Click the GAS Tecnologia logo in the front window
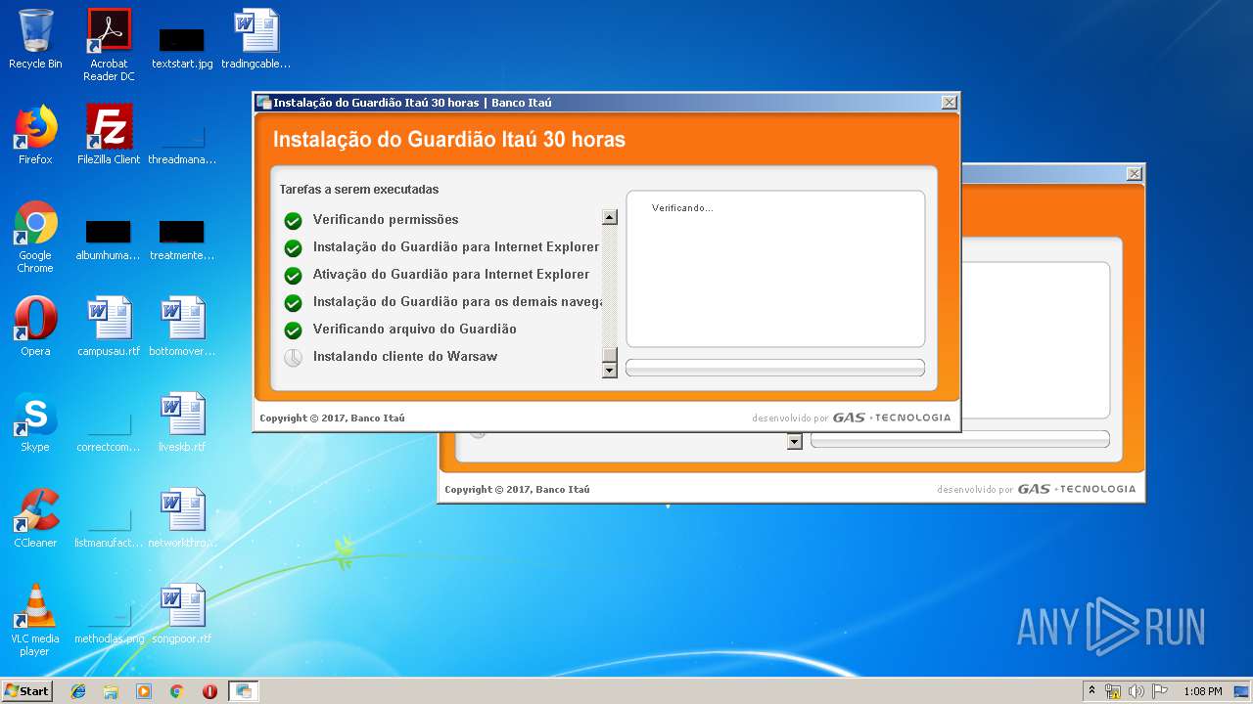 (892, 418)
